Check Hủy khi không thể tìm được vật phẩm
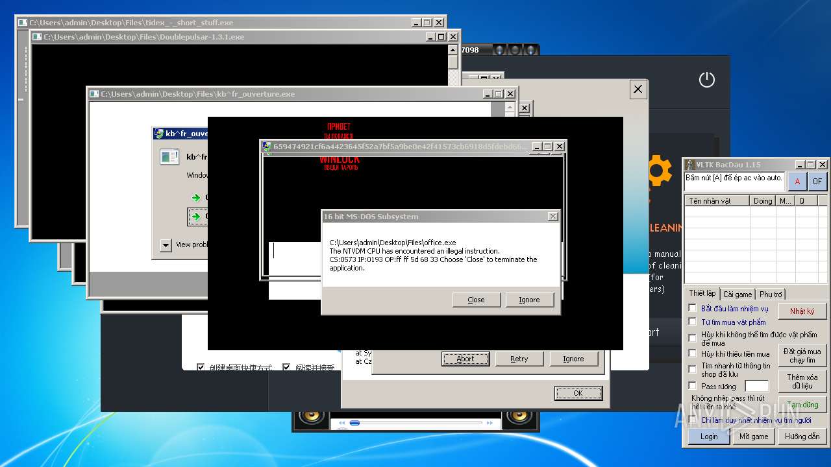831x467 pixels. tap(692, 338)
